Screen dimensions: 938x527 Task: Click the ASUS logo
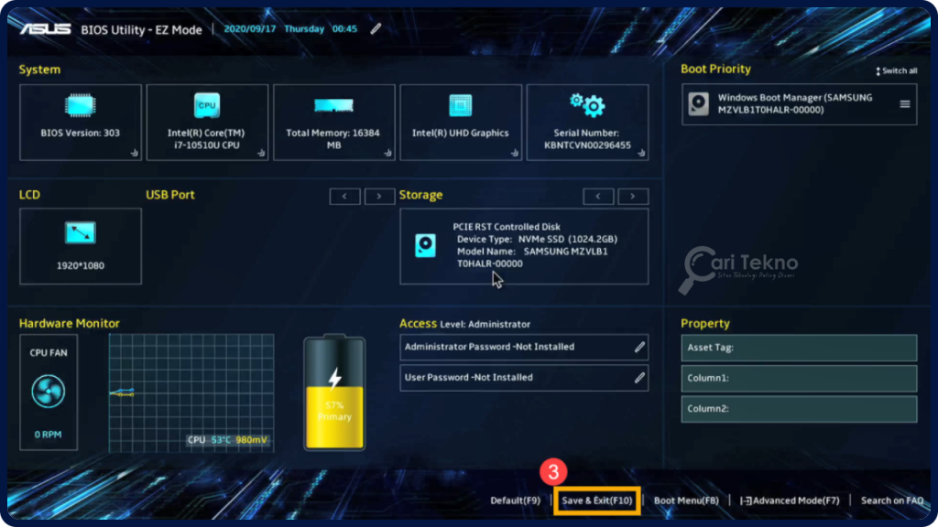[x=46, y=29]
